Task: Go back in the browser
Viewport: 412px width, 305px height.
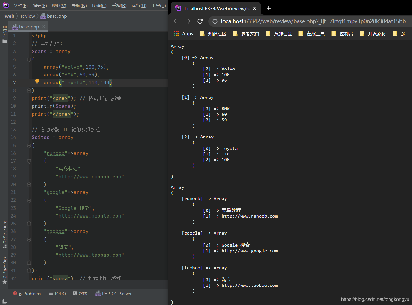Action: coord(176,21)
